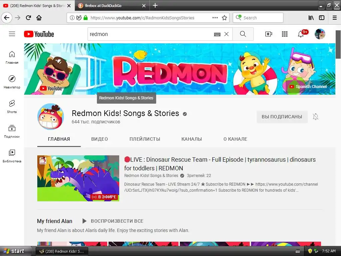Click the ВЫ ПОДПИСАНЫ subscribed button
The height and width of the screenshot is (256, 341).
coord(282,117)
